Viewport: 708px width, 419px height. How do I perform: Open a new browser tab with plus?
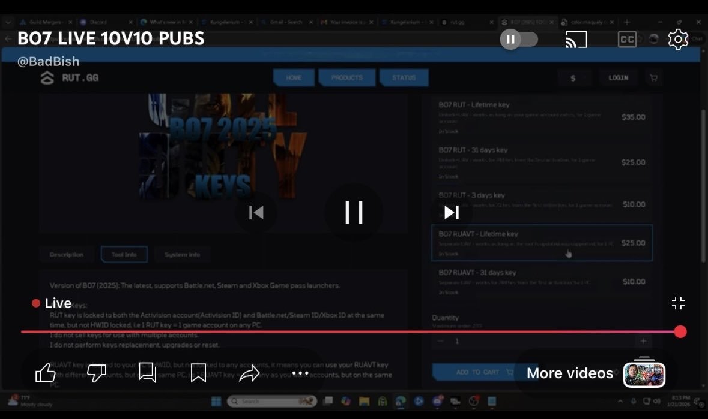627,22
